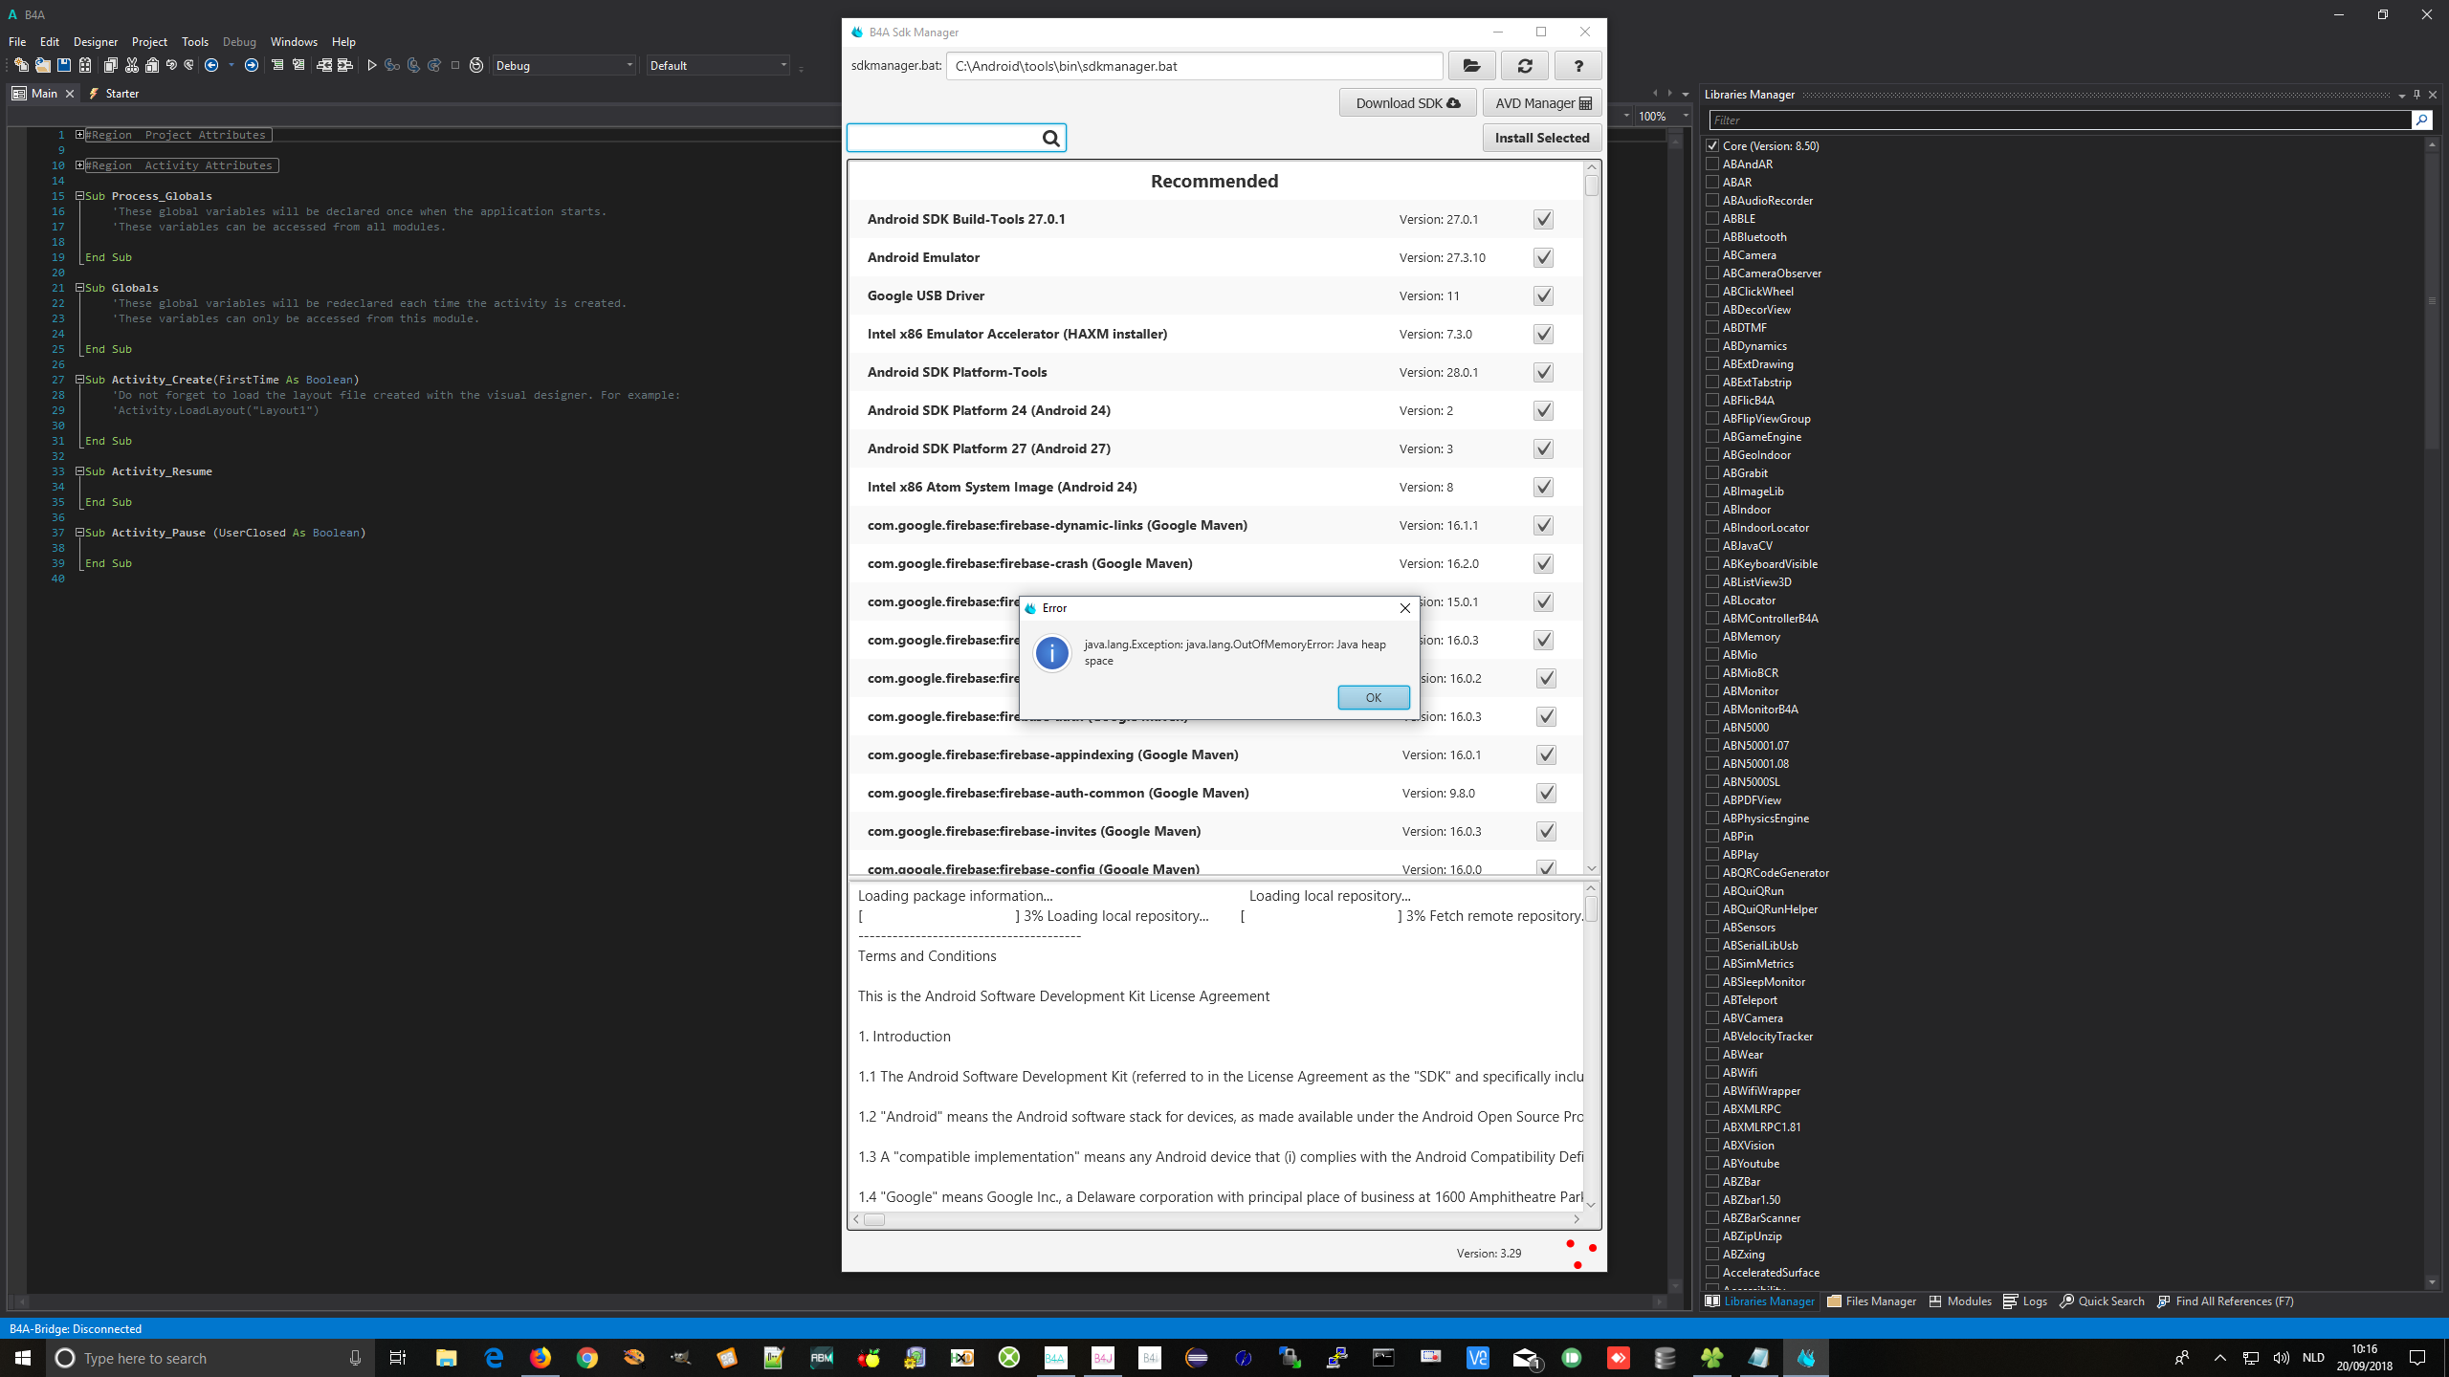
Task: Click the Block Comment toolbar icon
Action: pos(277,65)
